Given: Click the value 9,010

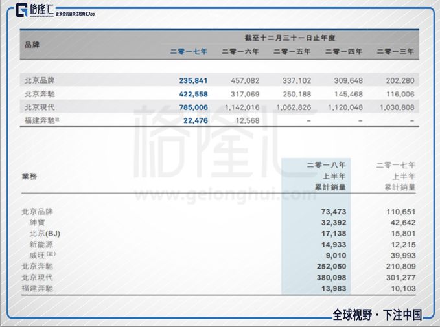Looking at the screenshot, I should (336, 256).
